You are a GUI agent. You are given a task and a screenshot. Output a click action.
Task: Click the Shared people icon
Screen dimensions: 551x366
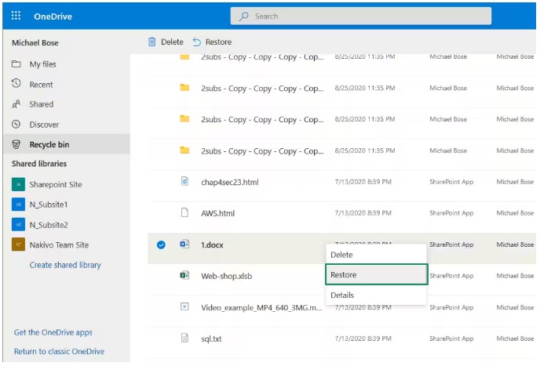coord(16,104)
